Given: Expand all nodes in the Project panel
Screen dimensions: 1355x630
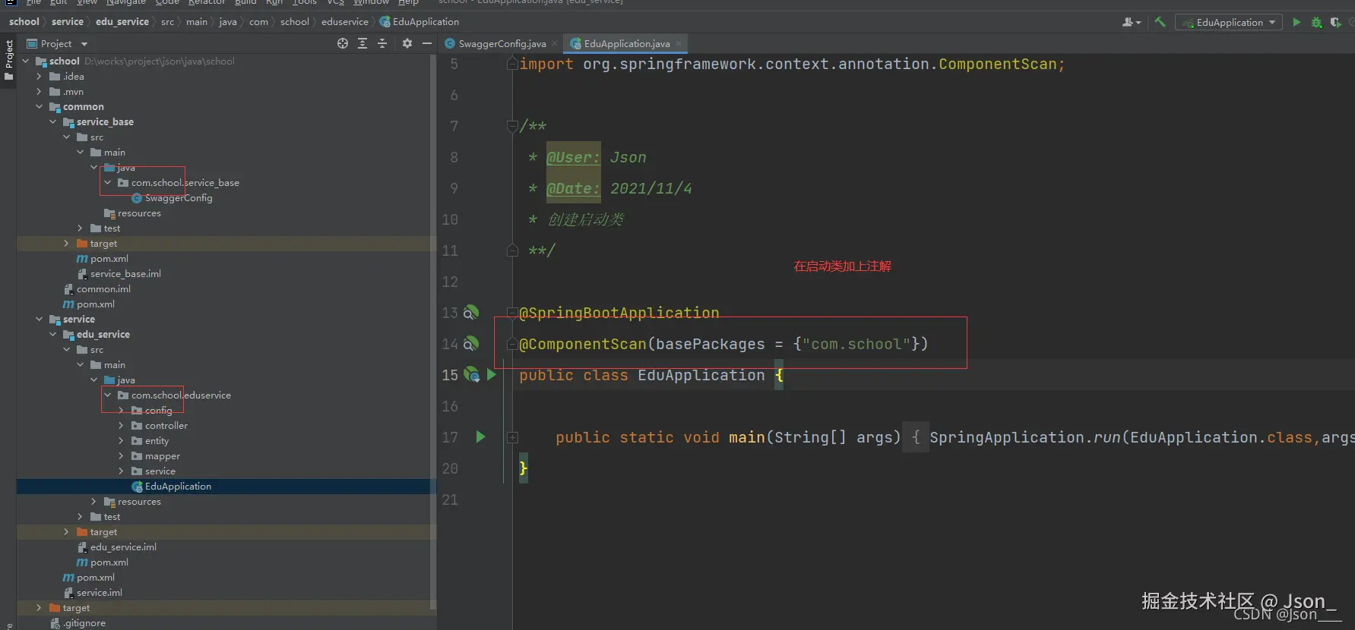Looking at the screenshot, I should [x=362, y=43].
